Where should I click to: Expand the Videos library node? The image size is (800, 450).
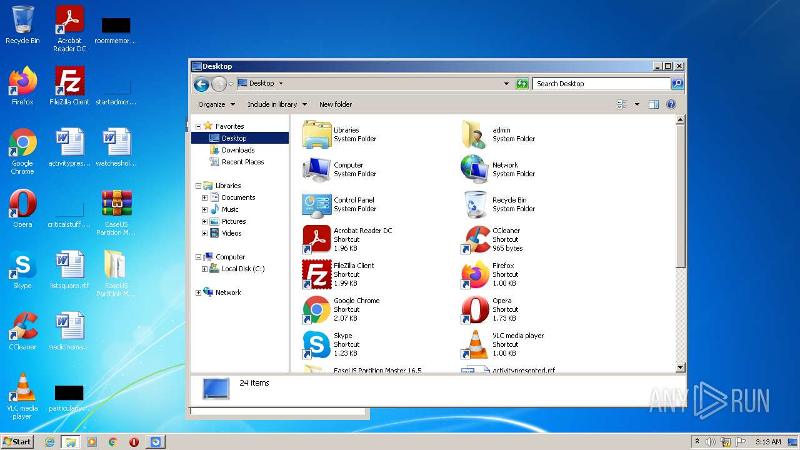[x=204, y=233]
